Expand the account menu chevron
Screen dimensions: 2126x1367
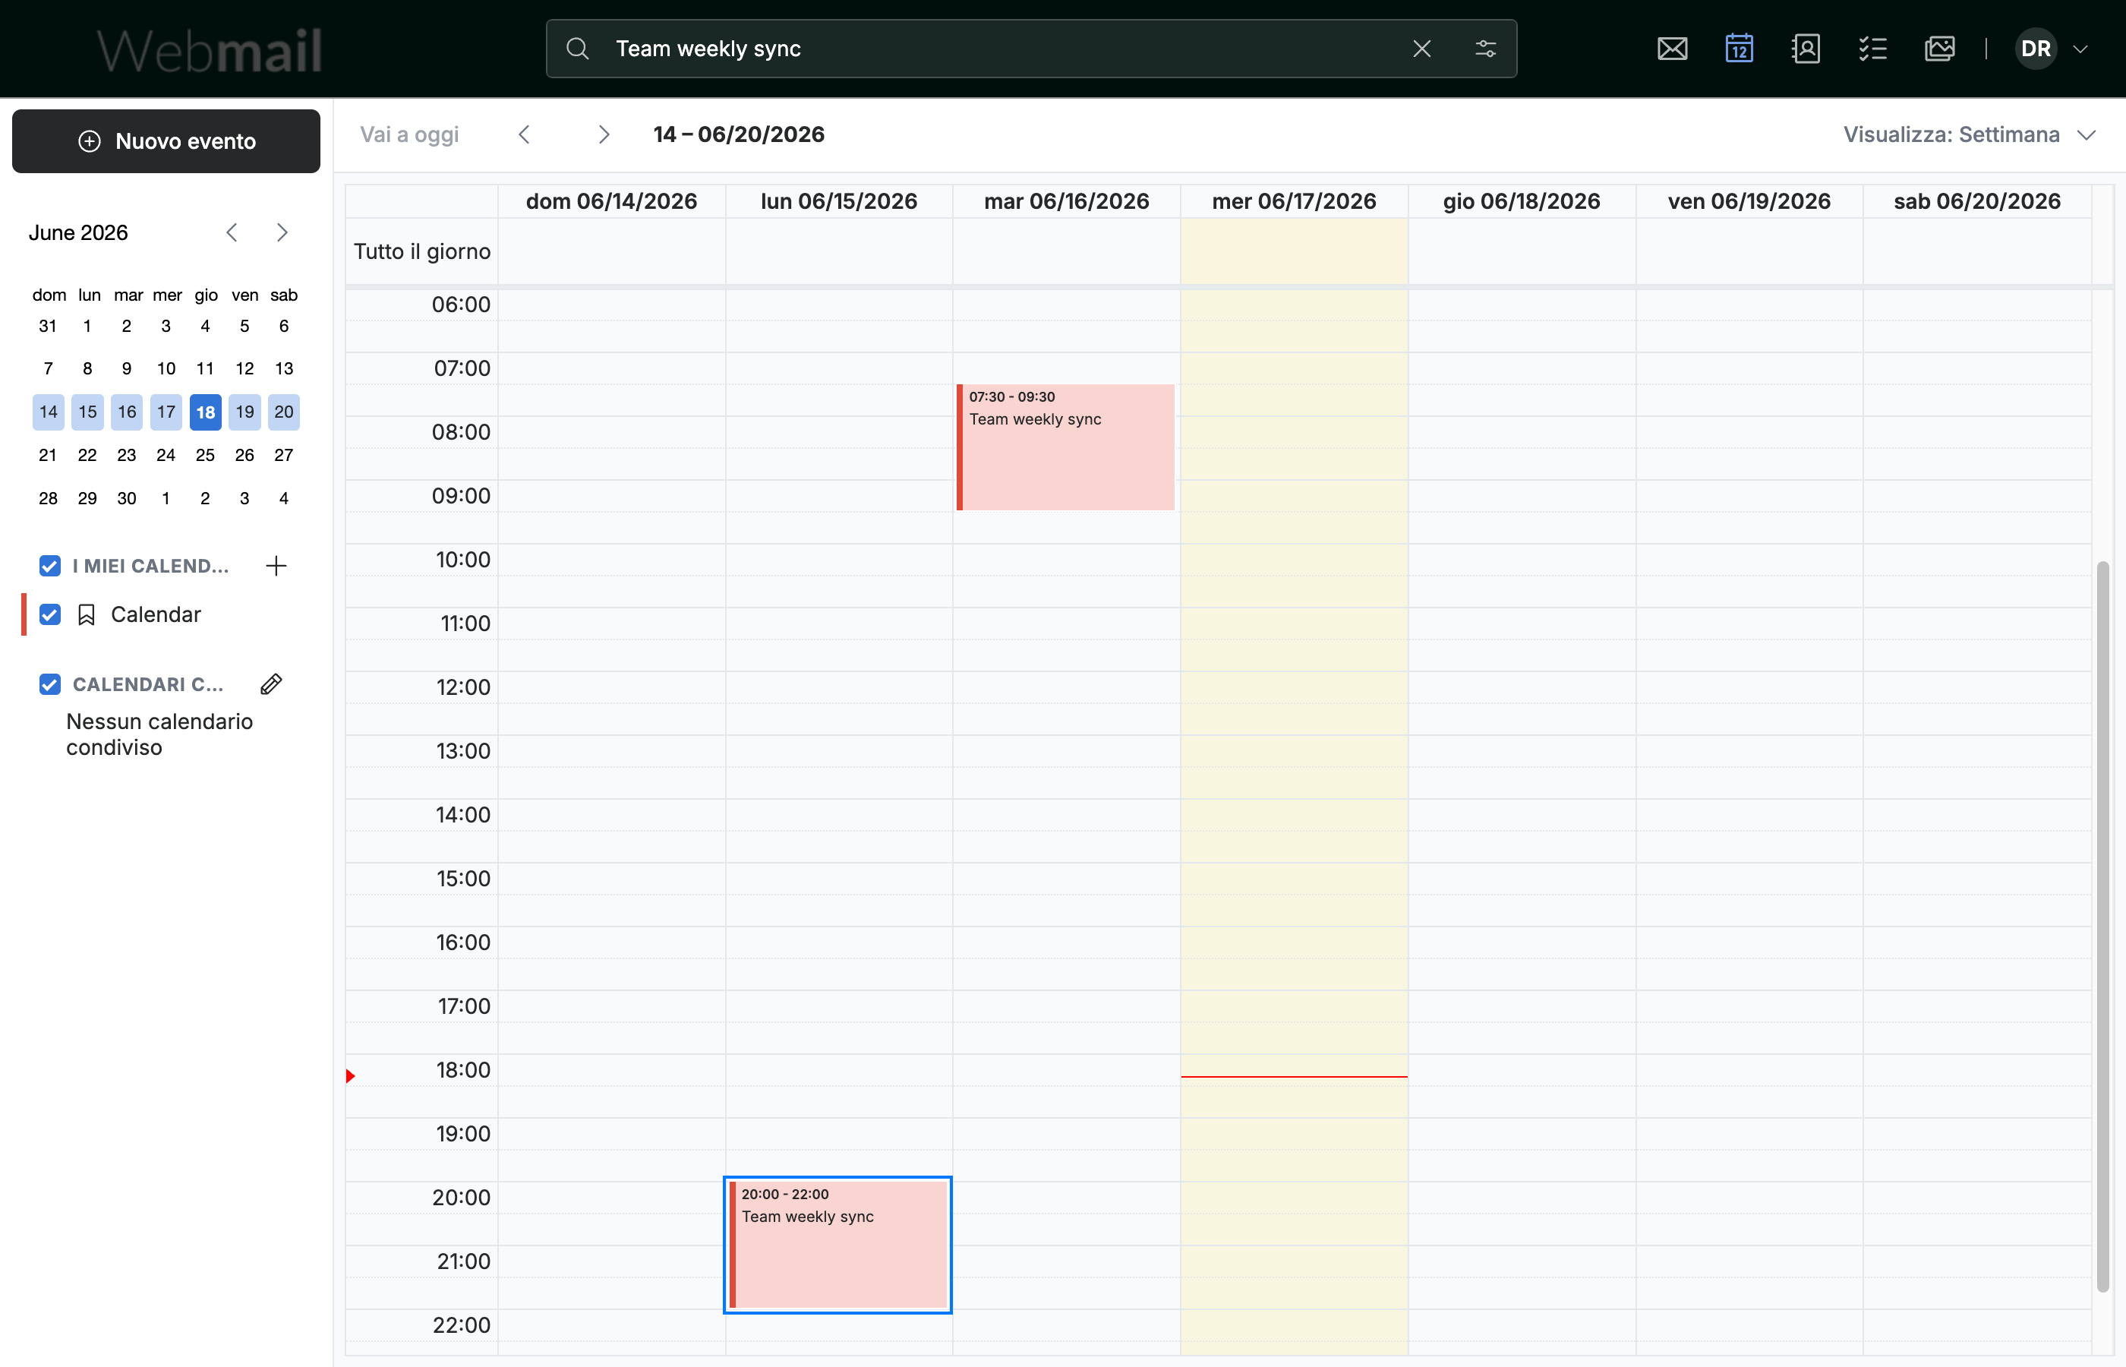point(2080,49)
